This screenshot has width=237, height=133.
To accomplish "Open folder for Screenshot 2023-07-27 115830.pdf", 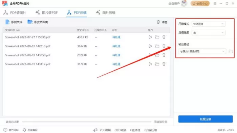I will coord(157,37).
